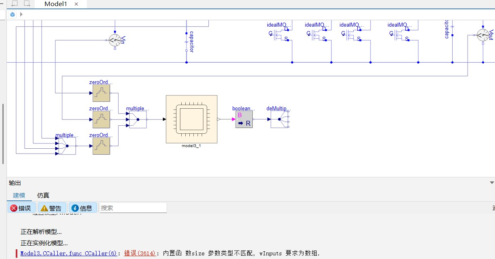
Task: Click the output 搜索 search field
Action: click(x=133, y=208)
